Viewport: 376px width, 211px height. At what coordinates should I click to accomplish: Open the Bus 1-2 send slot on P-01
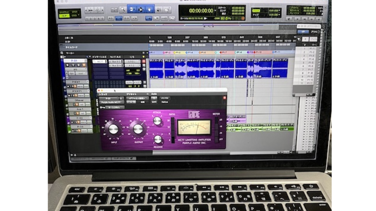pos(116,61)
